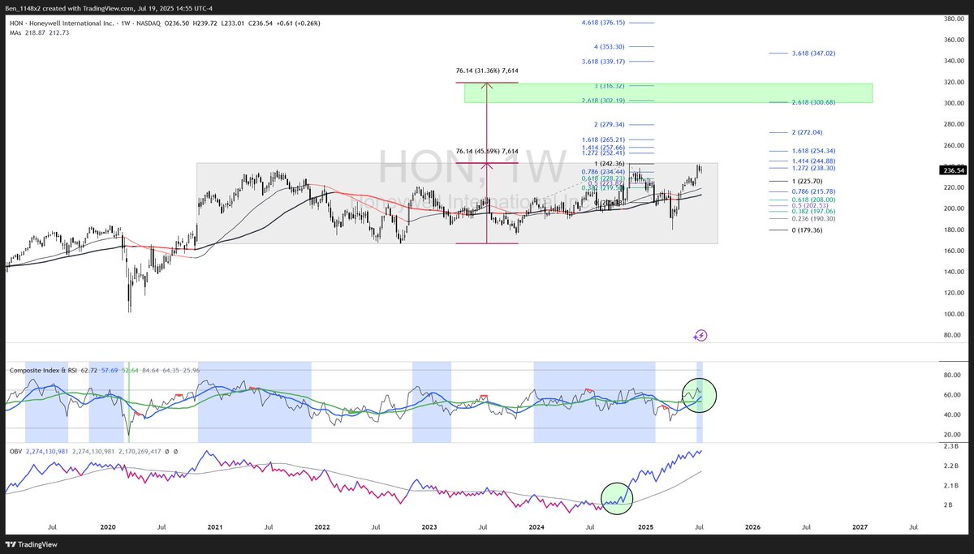The width and height of the screenshot is (974, 554).
Task: Click the 2.3 B OBV axis label
Action: coord(950,446)
